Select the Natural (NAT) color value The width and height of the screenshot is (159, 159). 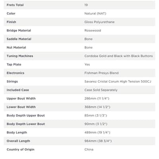click(x=95, y=14)
